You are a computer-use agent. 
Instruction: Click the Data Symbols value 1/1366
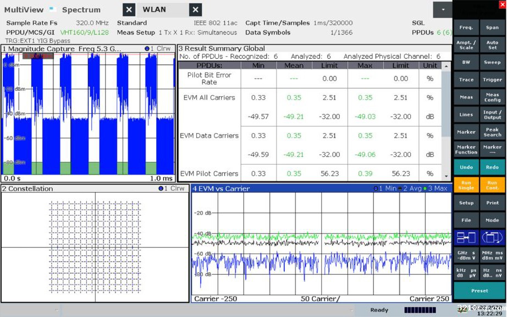click(341, 32)
